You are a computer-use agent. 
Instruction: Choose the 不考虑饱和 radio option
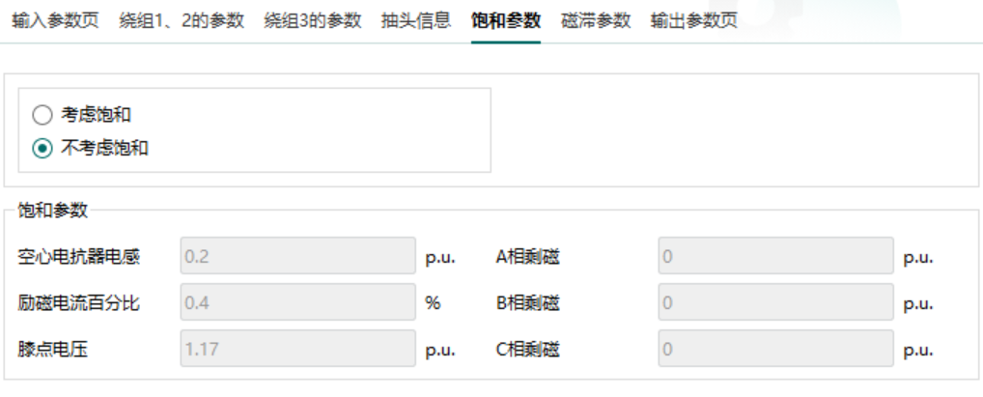42,149
